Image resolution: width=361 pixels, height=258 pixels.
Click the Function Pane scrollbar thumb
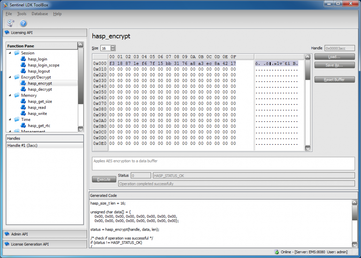coord(81,76)
